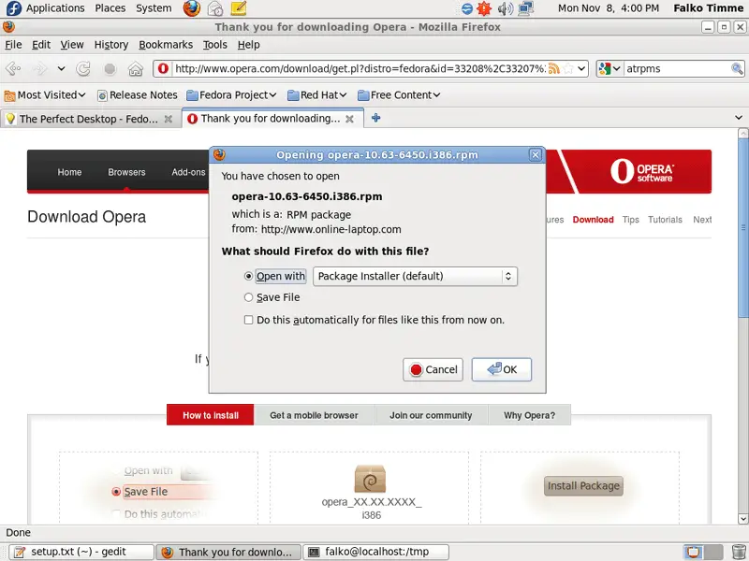Expand the back/forward history dropdown arrow
749x561 pixels.
point(61,68)
